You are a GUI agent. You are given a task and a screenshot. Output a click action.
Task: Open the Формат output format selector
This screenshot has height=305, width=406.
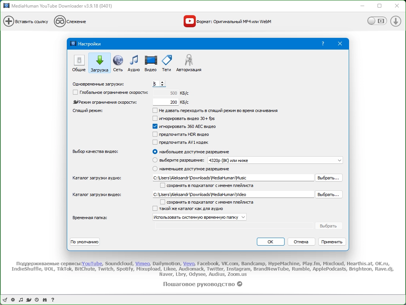click(227, 22)
